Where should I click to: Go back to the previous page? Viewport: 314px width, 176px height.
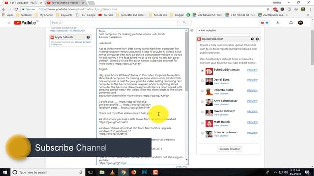(4, 9)
